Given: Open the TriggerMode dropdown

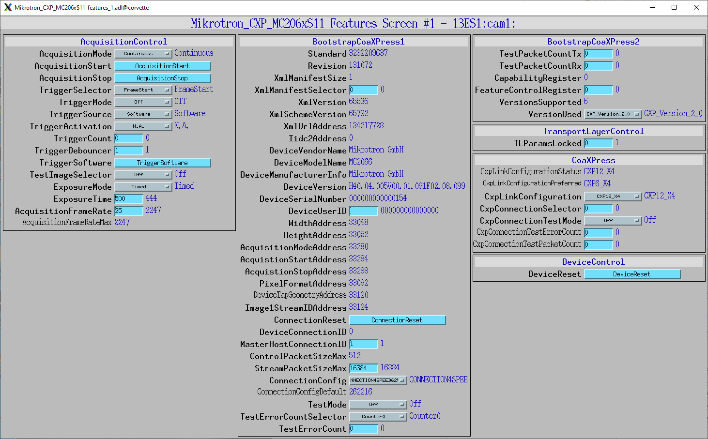Looking at the screenshot, I should tap(143, 102).
